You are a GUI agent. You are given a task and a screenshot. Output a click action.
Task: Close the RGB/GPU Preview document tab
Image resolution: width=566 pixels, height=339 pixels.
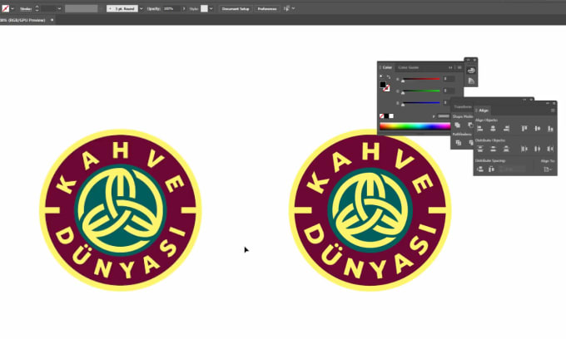click(x=52, y=20)
